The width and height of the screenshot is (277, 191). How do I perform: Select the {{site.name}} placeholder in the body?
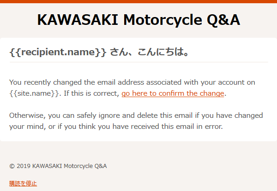[34, 93]
